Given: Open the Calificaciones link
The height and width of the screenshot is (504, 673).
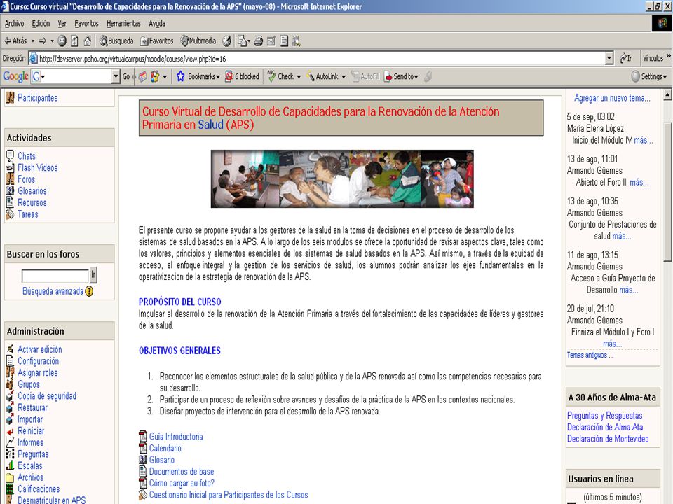Looking at the screenshot, I should tap(39, 489).
